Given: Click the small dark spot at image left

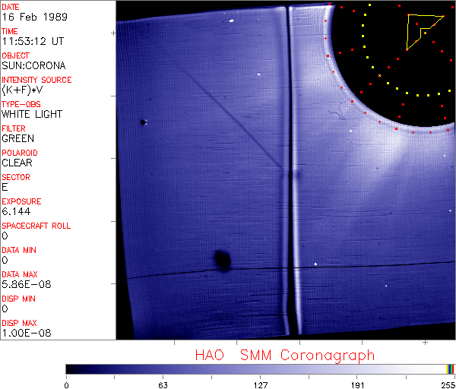Looking at the screenshot, I should [143, 122].
